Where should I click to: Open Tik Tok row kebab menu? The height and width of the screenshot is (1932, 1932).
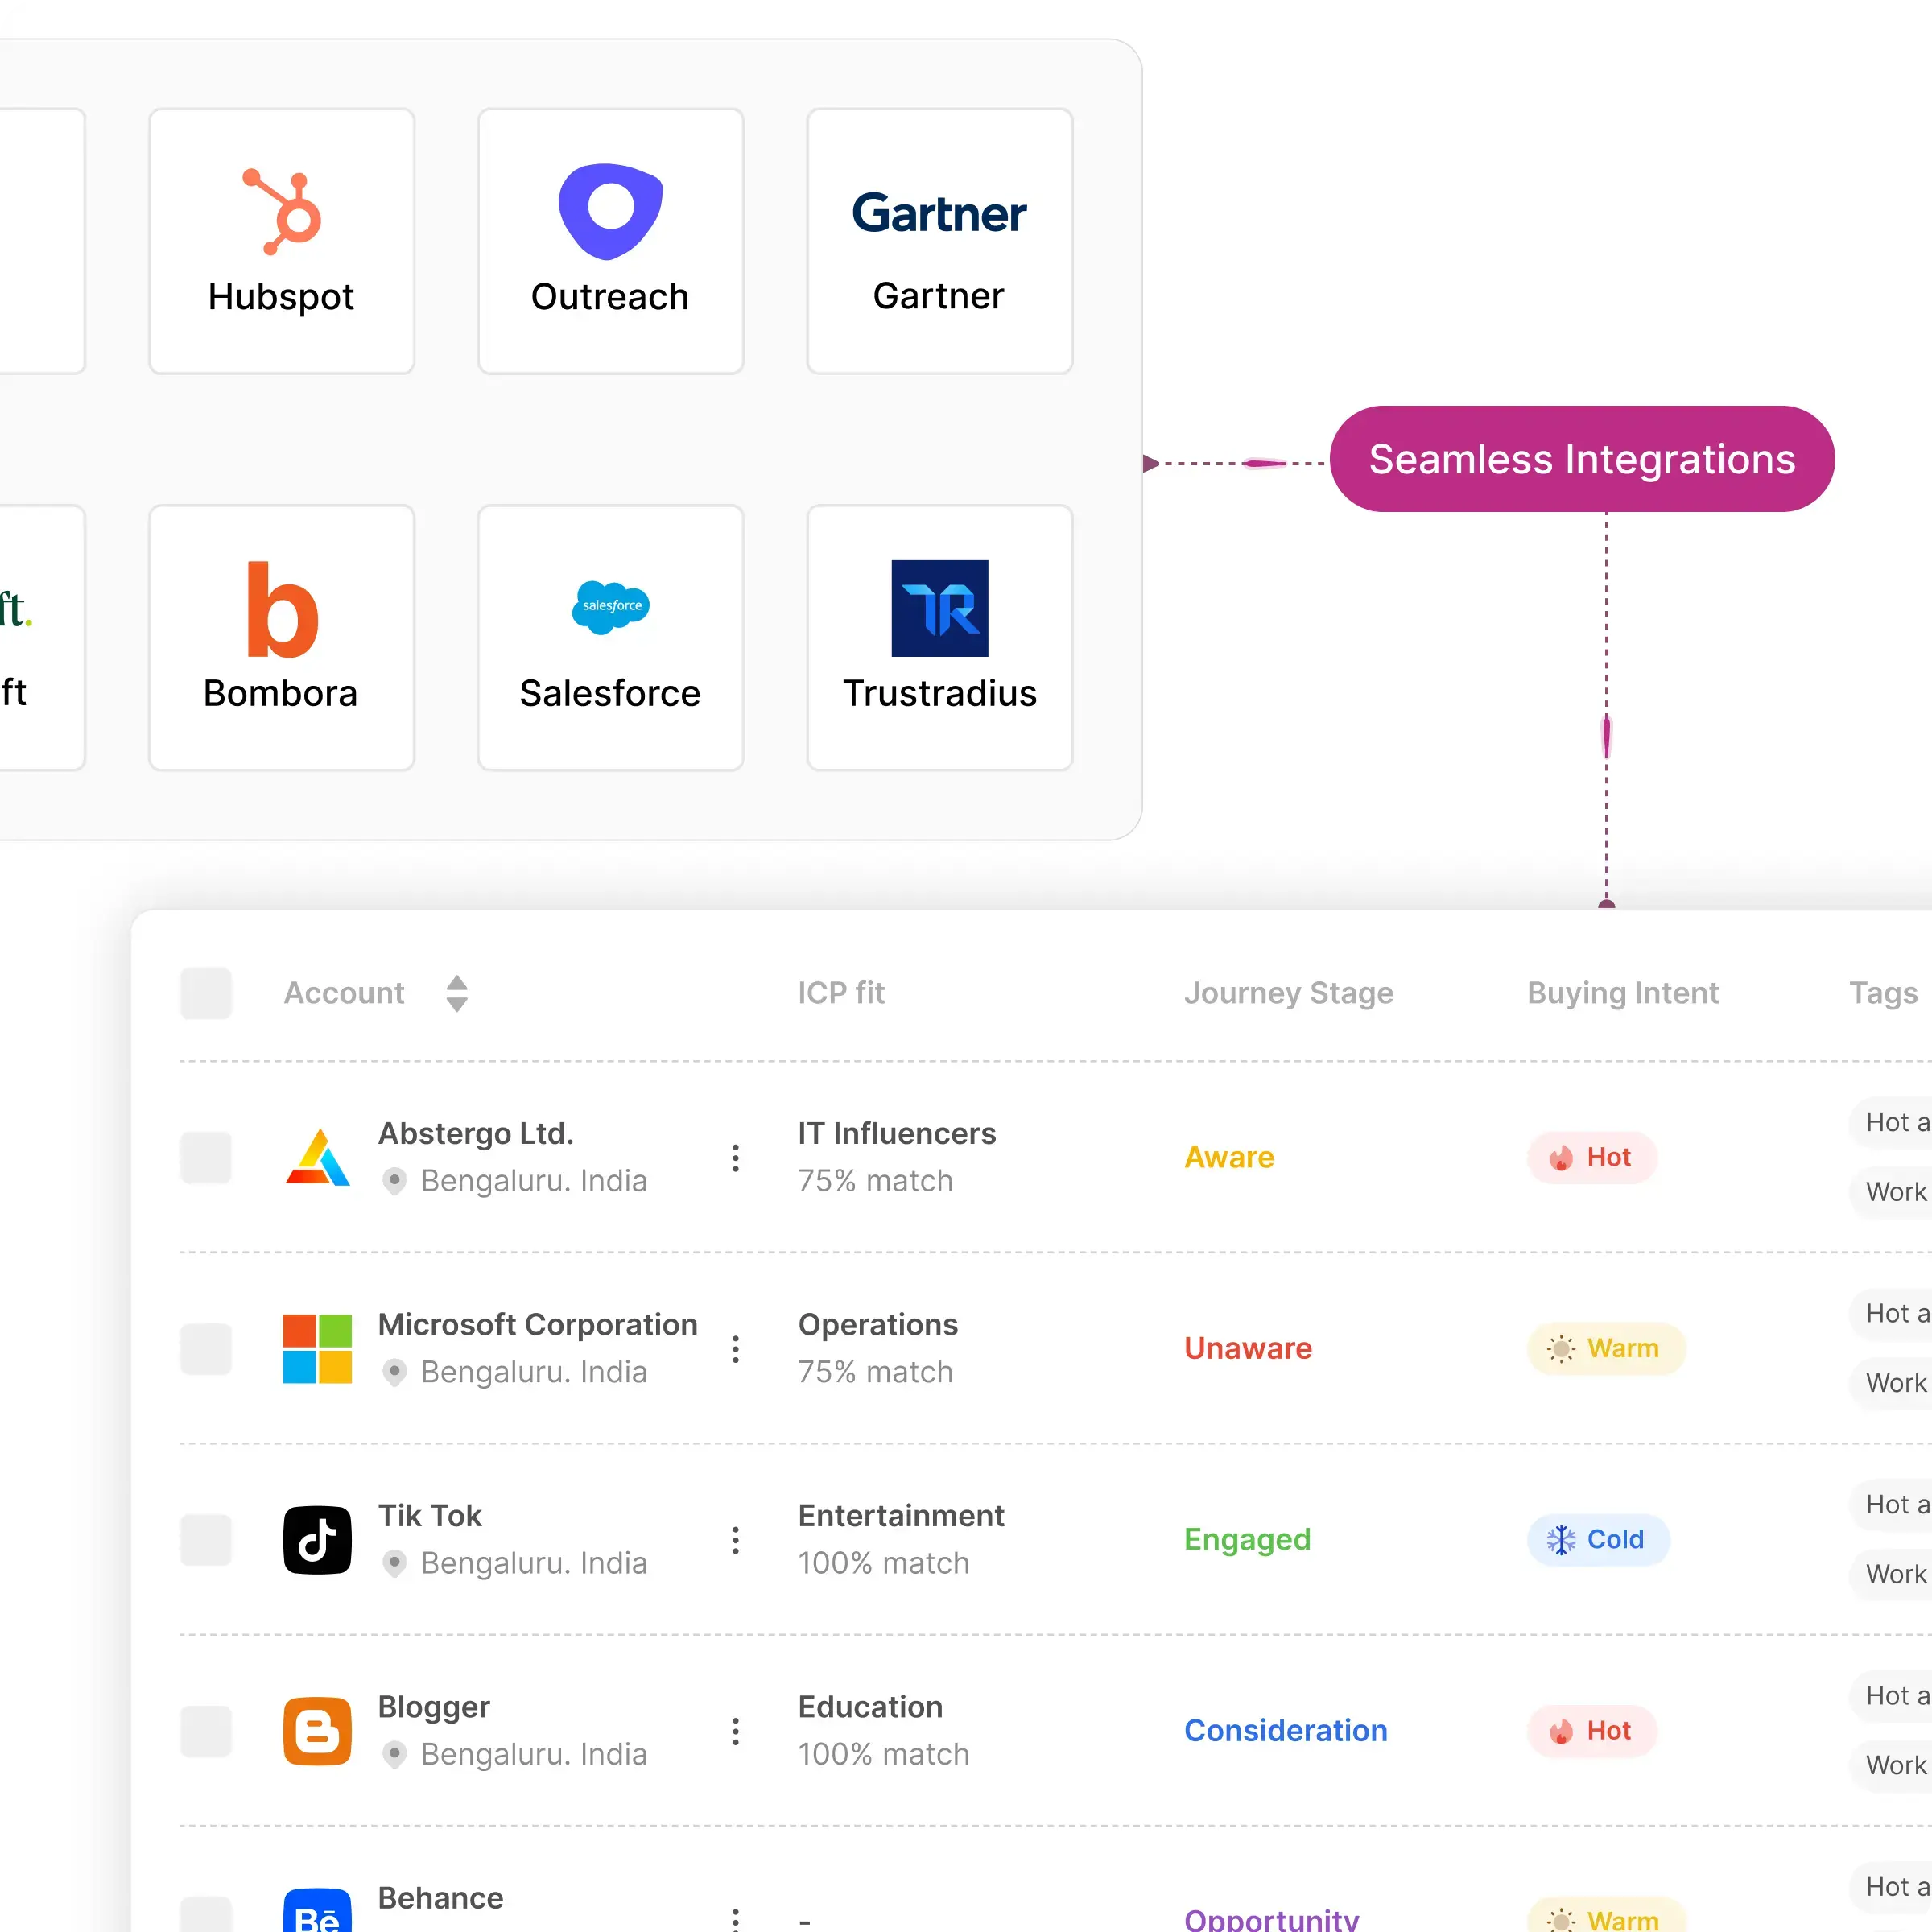[x=735, y=1540]
